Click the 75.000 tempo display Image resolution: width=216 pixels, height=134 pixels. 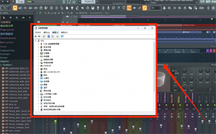[x=20, y=2]
